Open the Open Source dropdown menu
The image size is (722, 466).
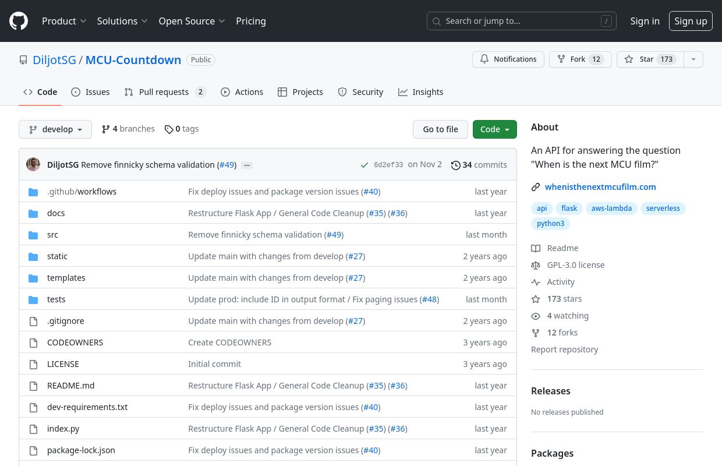[192, 21]
